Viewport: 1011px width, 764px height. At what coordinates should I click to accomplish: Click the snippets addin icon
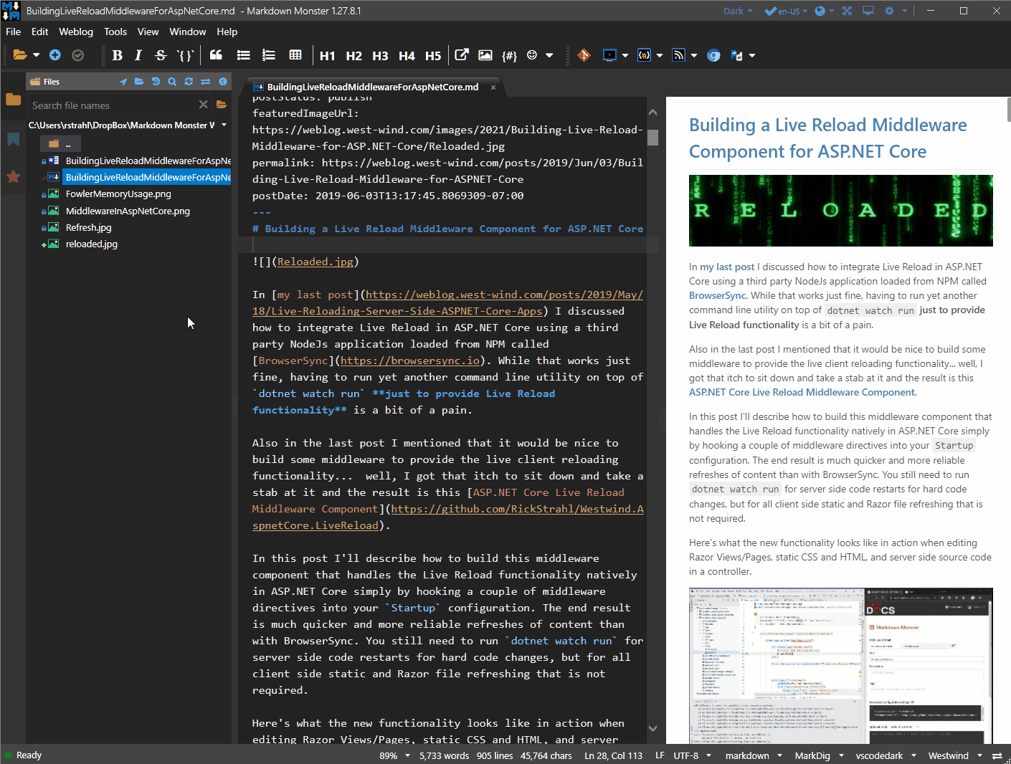pyautogui.click(x=644, y=55)
